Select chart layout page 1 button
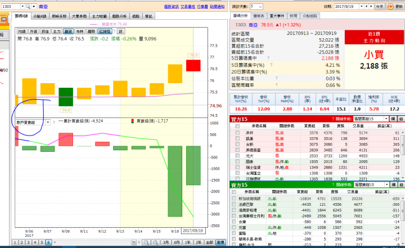Viewport: 405px width, 248px height. pos(15,242)
